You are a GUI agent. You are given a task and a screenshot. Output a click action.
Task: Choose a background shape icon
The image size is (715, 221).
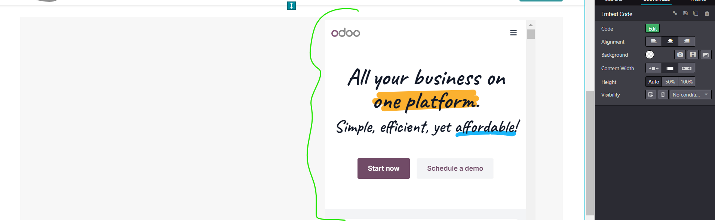click(x=706, y=55)
